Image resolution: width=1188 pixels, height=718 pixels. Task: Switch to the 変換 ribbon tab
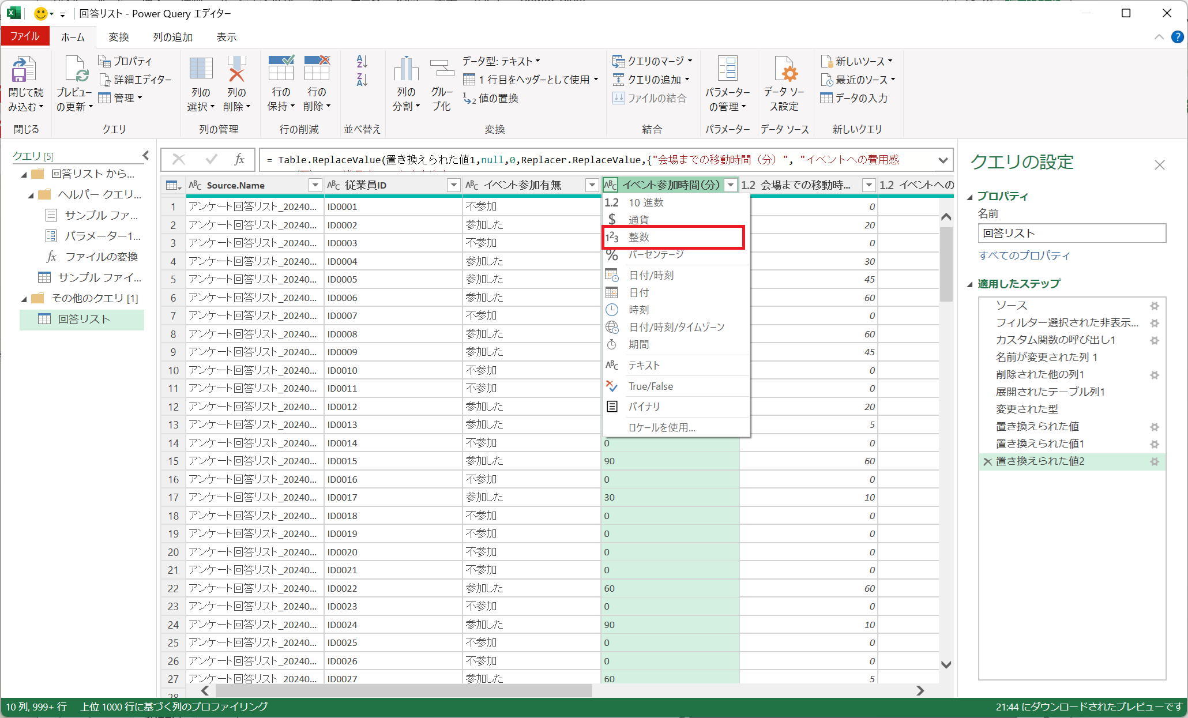tap(118, 37)
